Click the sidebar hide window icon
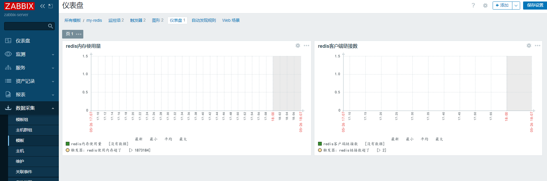The height and width of the screenshot is (181, 547). [51, 6]
